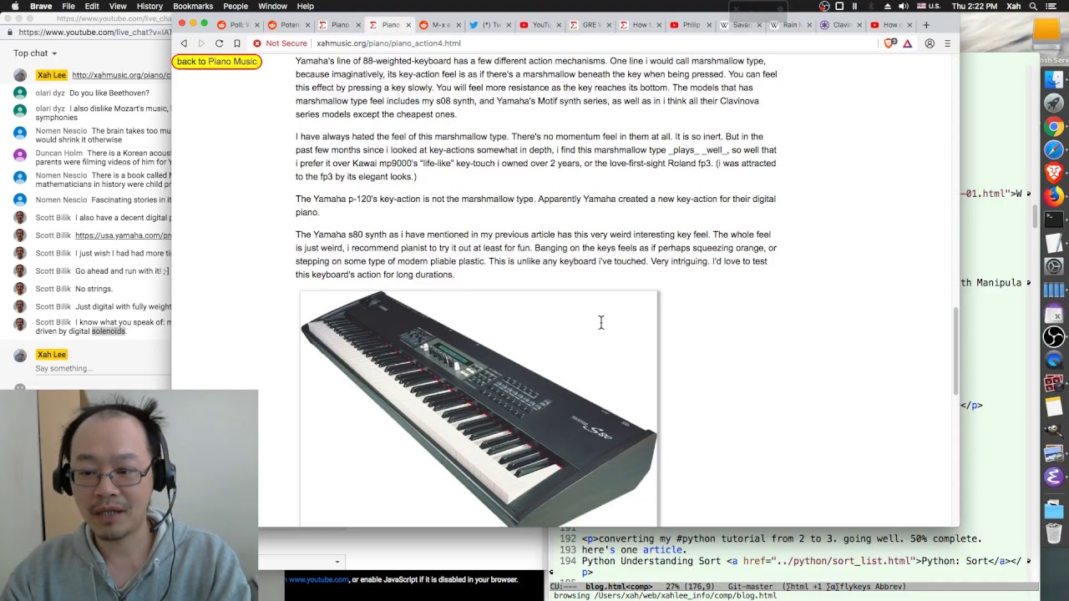Screen dimensions: 1069x601
Task: Switch to the 'Poll:' Reddit tab
Action: coord(239,25)
